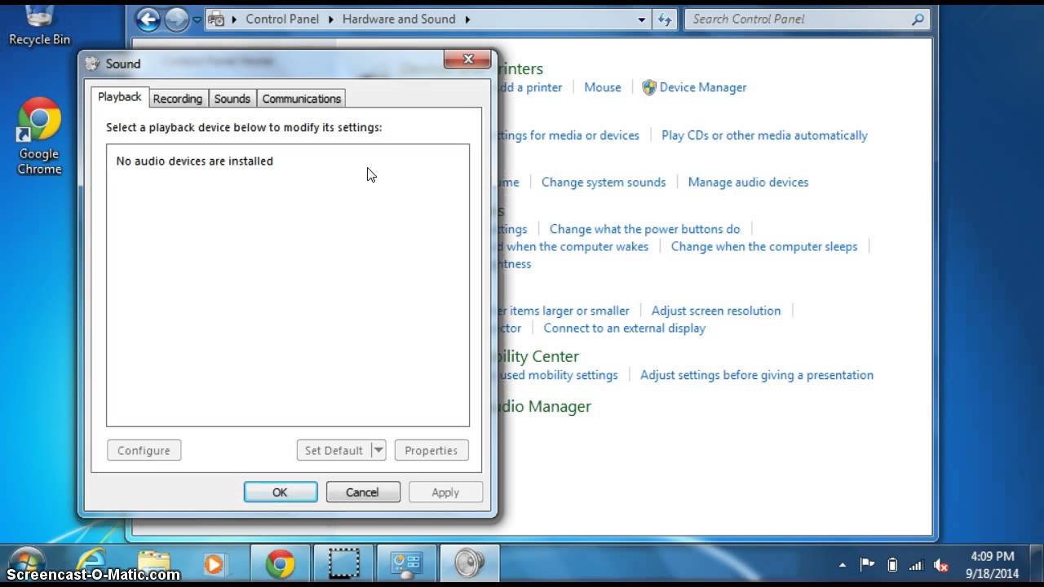Click the Apply button in the Sound dialog
The height and width of the screenshot is (587, 1044).
445,492
